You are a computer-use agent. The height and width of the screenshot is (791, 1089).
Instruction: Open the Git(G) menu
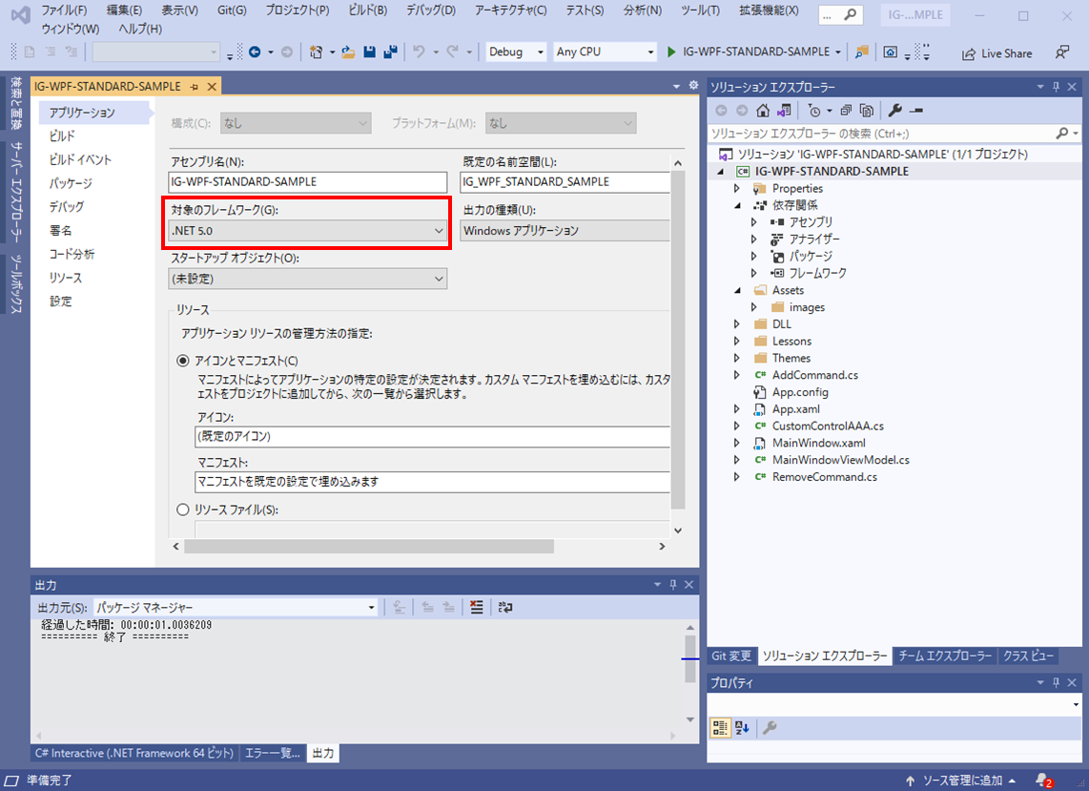pyautogui.click(x=232, y=10)
